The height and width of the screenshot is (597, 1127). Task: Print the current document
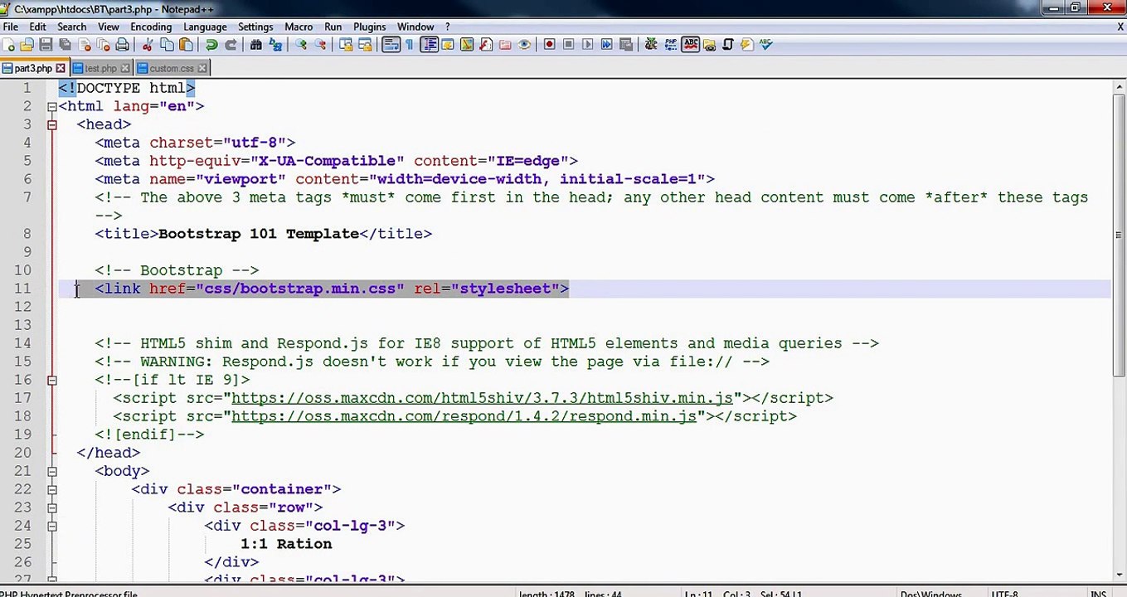122,45
